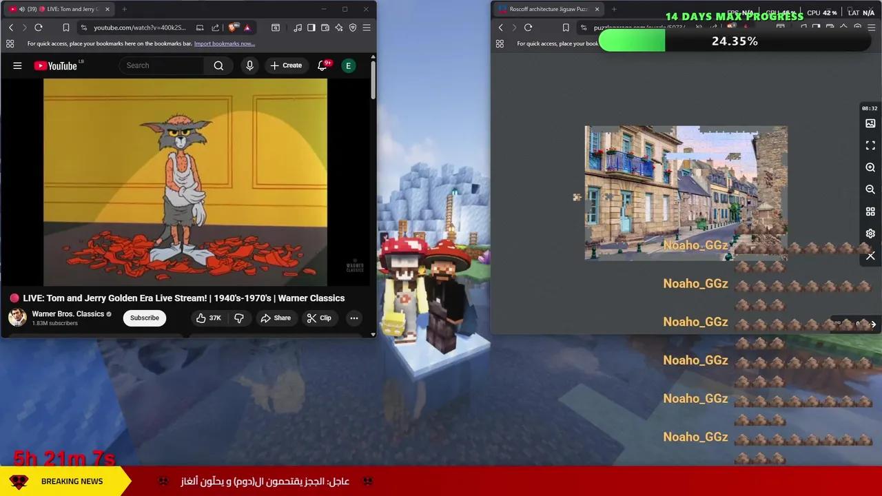Click the Import bookmarks now link
The height and width of the screenshot is (496, 882).
point(225,43)
